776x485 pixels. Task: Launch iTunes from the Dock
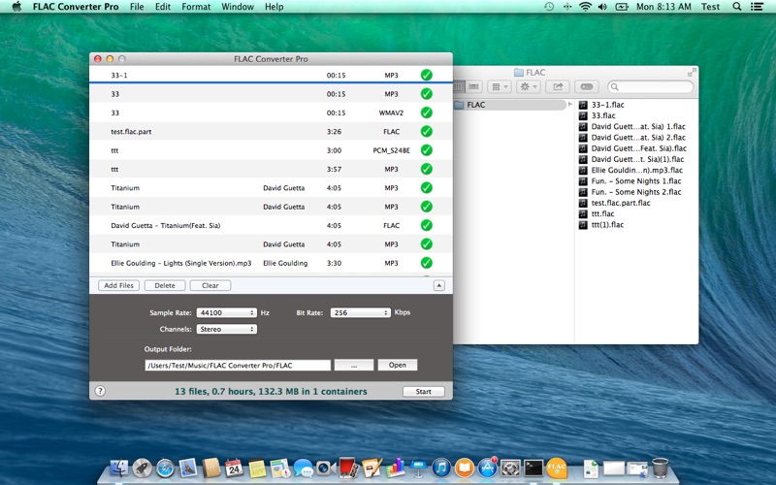pos(441,468)
